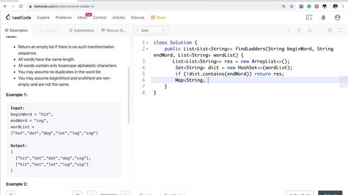The width and height of the screenshot is (348, 195).
Task: Collapse code fold arrow on line 1
Action: 147,43
